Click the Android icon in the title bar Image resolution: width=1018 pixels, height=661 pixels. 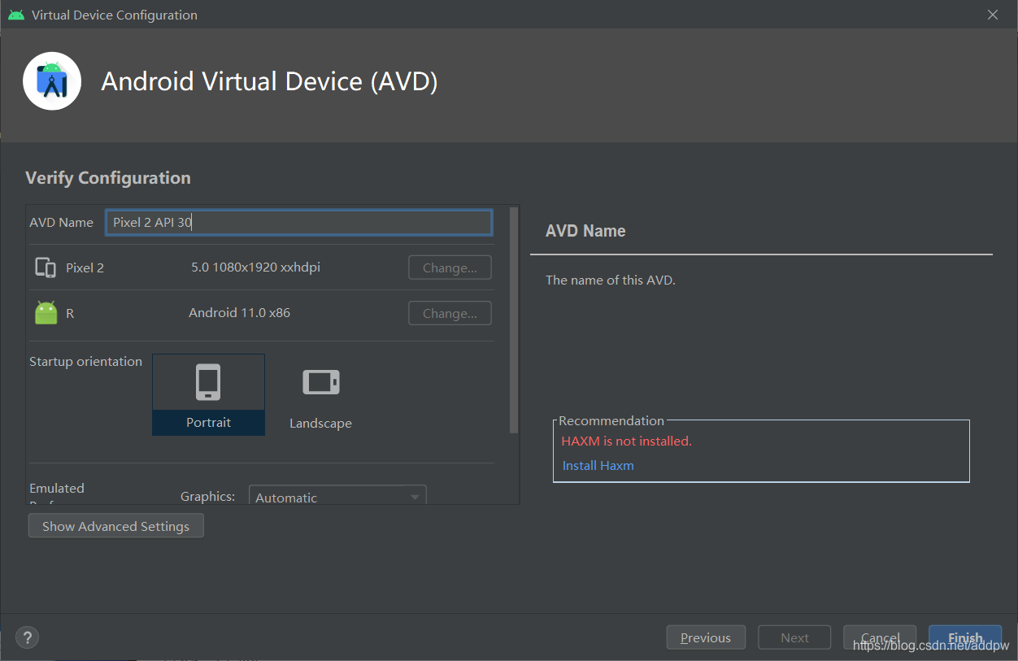tap(16, 15)
